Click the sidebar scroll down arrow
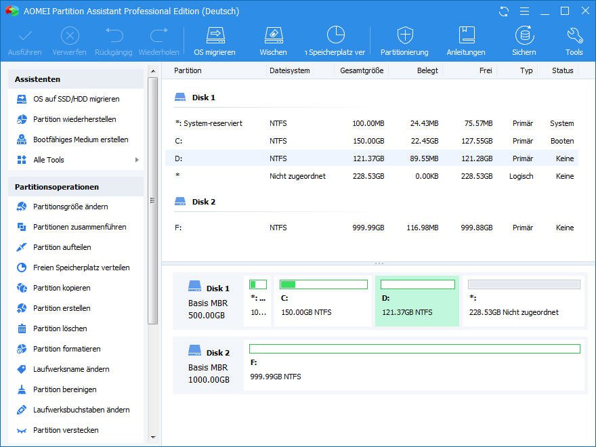Image resolution: width=596 pixels, height=447 pixels. 152,438
